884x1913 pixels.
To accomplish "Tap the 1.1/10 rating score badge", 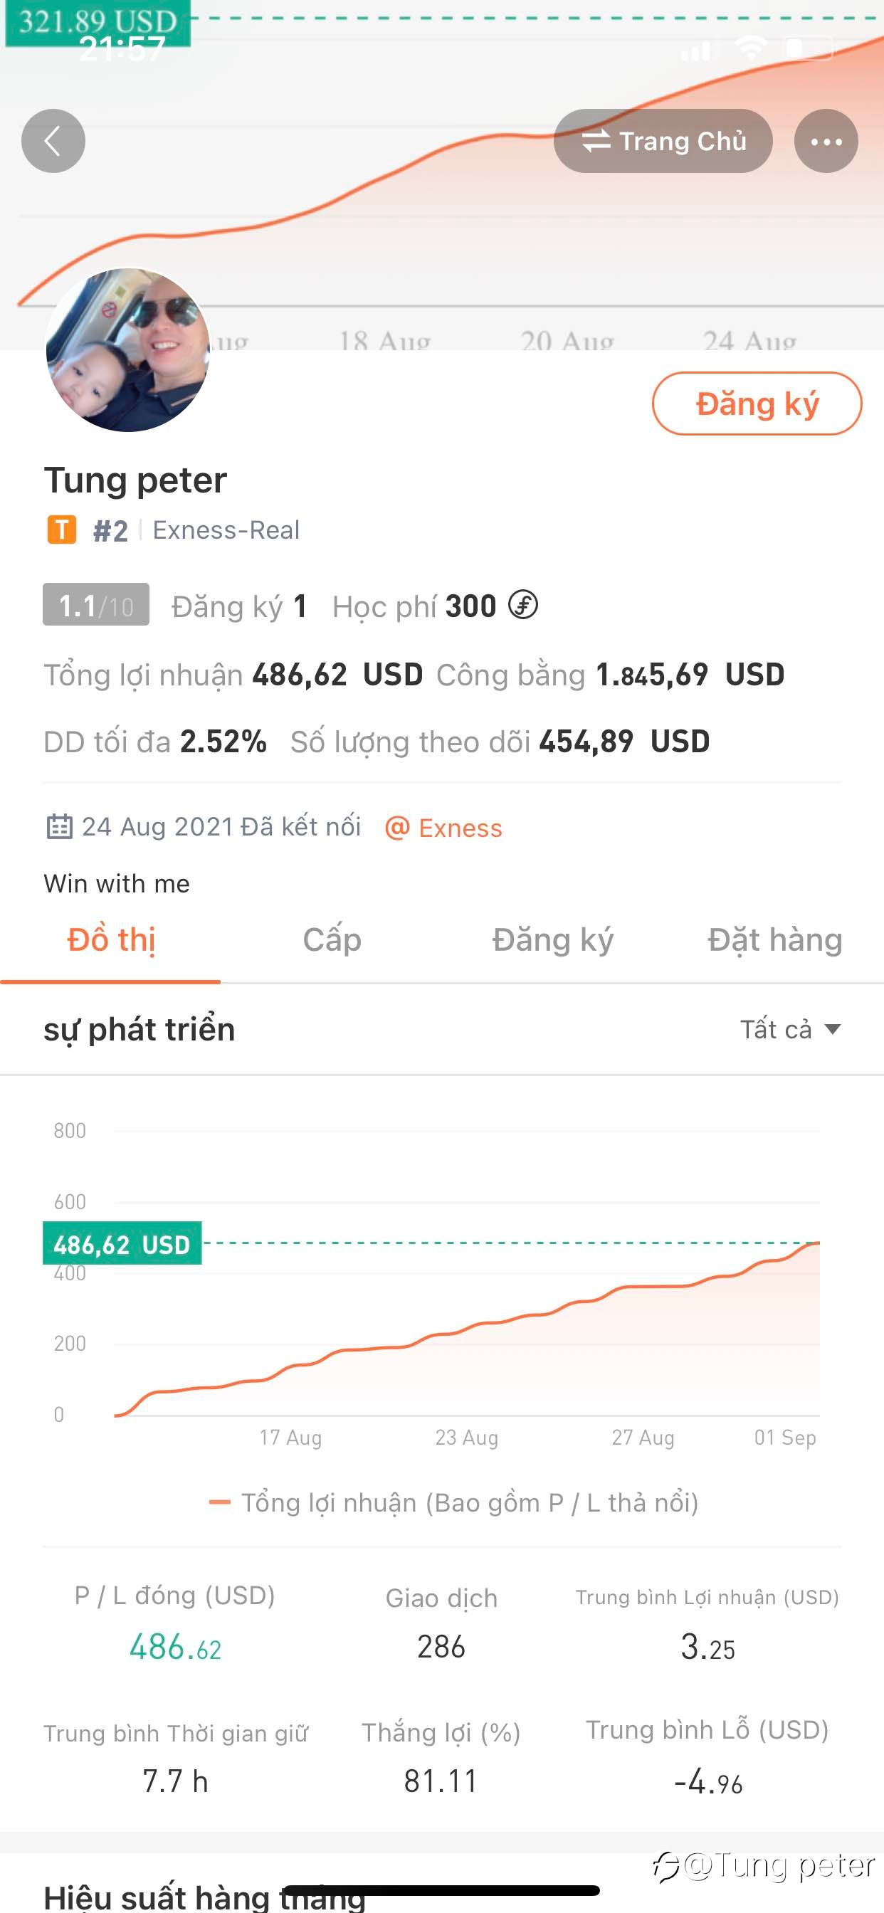I will click(x=96, y=604).
